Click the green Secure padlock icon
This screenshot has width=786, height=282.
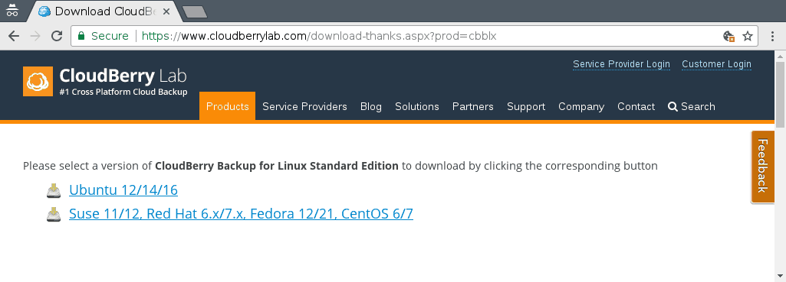(81, 36)
